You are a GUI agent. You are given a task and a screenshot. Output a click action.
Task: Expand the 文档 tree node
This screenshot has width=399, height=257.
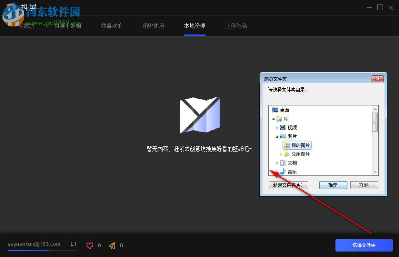coord(277,163)
